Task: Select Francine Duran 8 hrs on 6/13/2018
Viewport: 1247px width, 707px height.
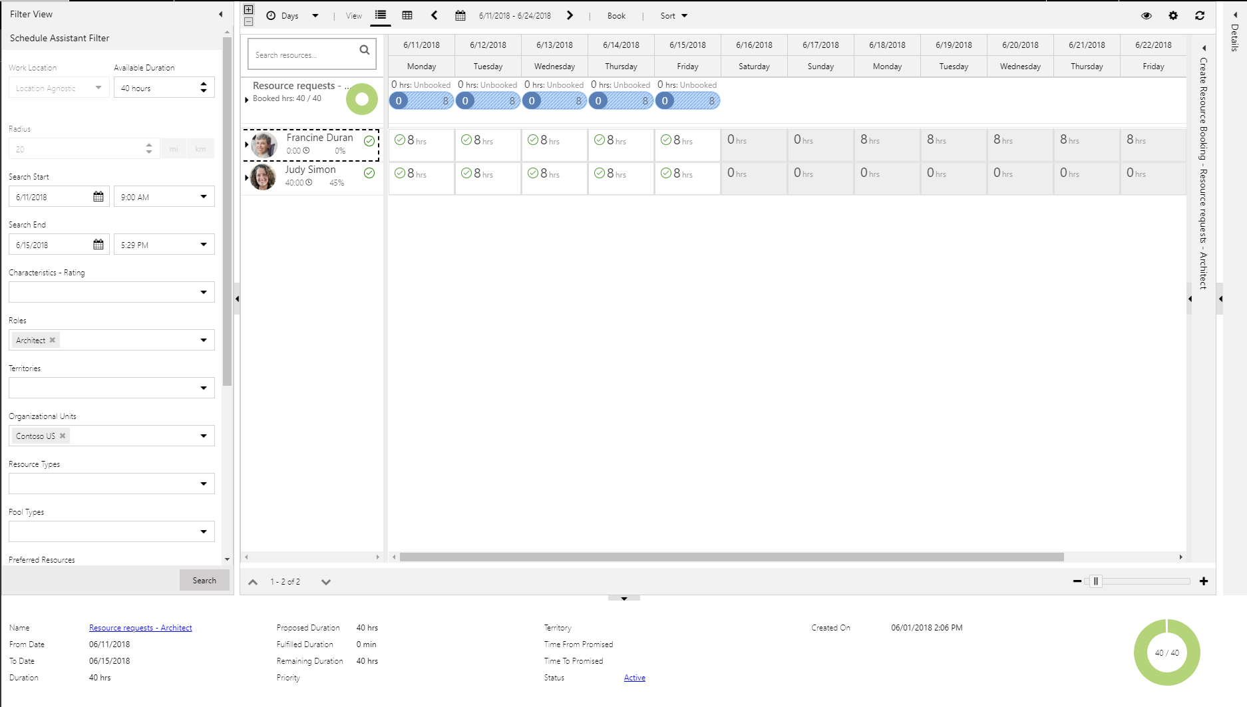Action: click(554, 144)
